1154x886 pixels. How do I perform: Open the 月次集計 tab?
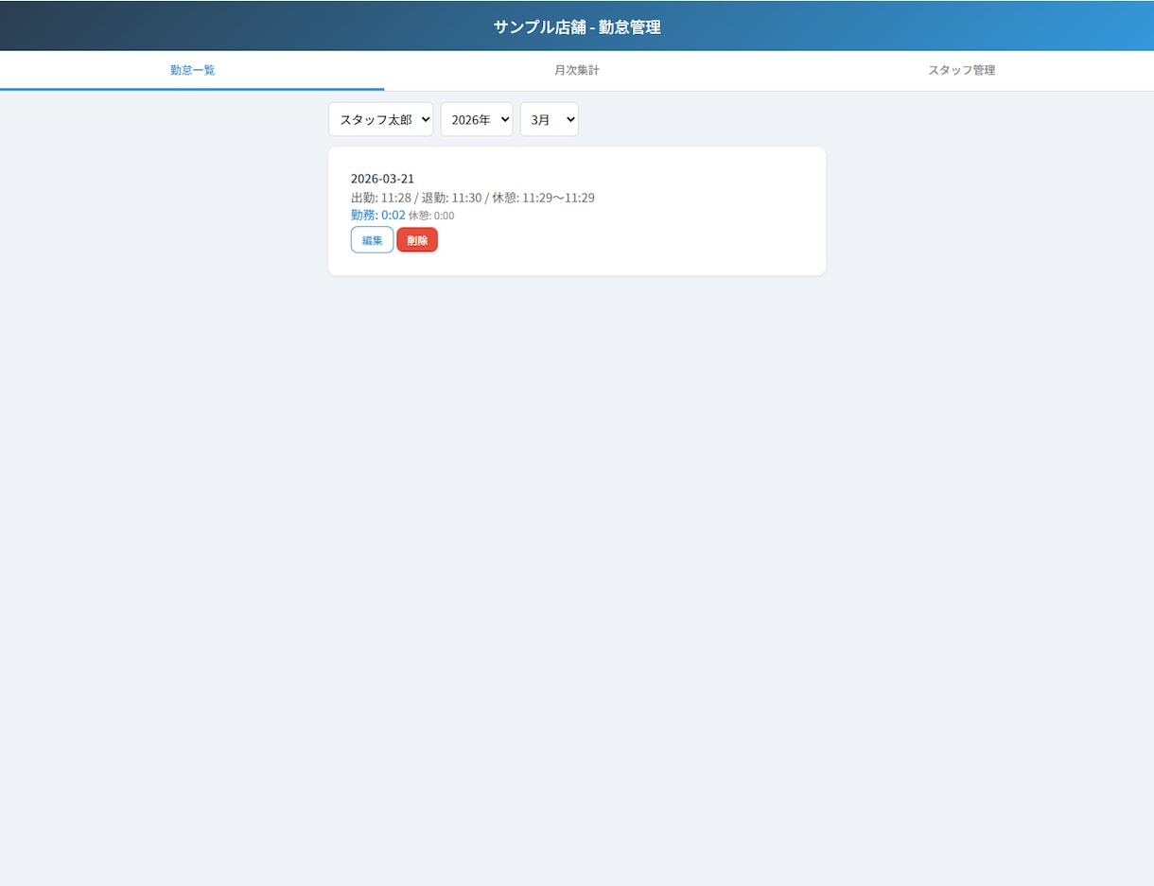577,70
